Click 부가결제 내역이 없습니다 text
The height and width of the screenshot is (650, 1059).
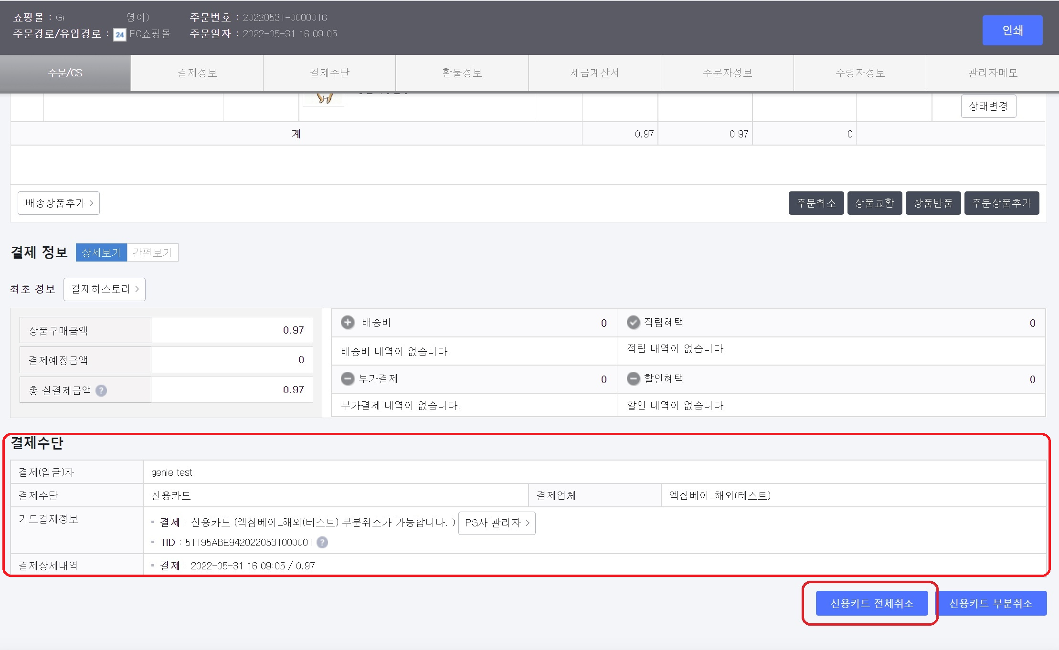(x=401, y=406)
